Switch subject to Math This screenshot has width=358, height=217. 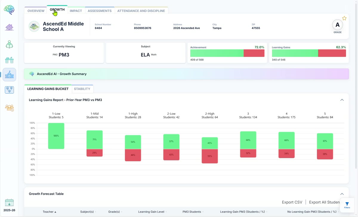[x=154, y=55]
